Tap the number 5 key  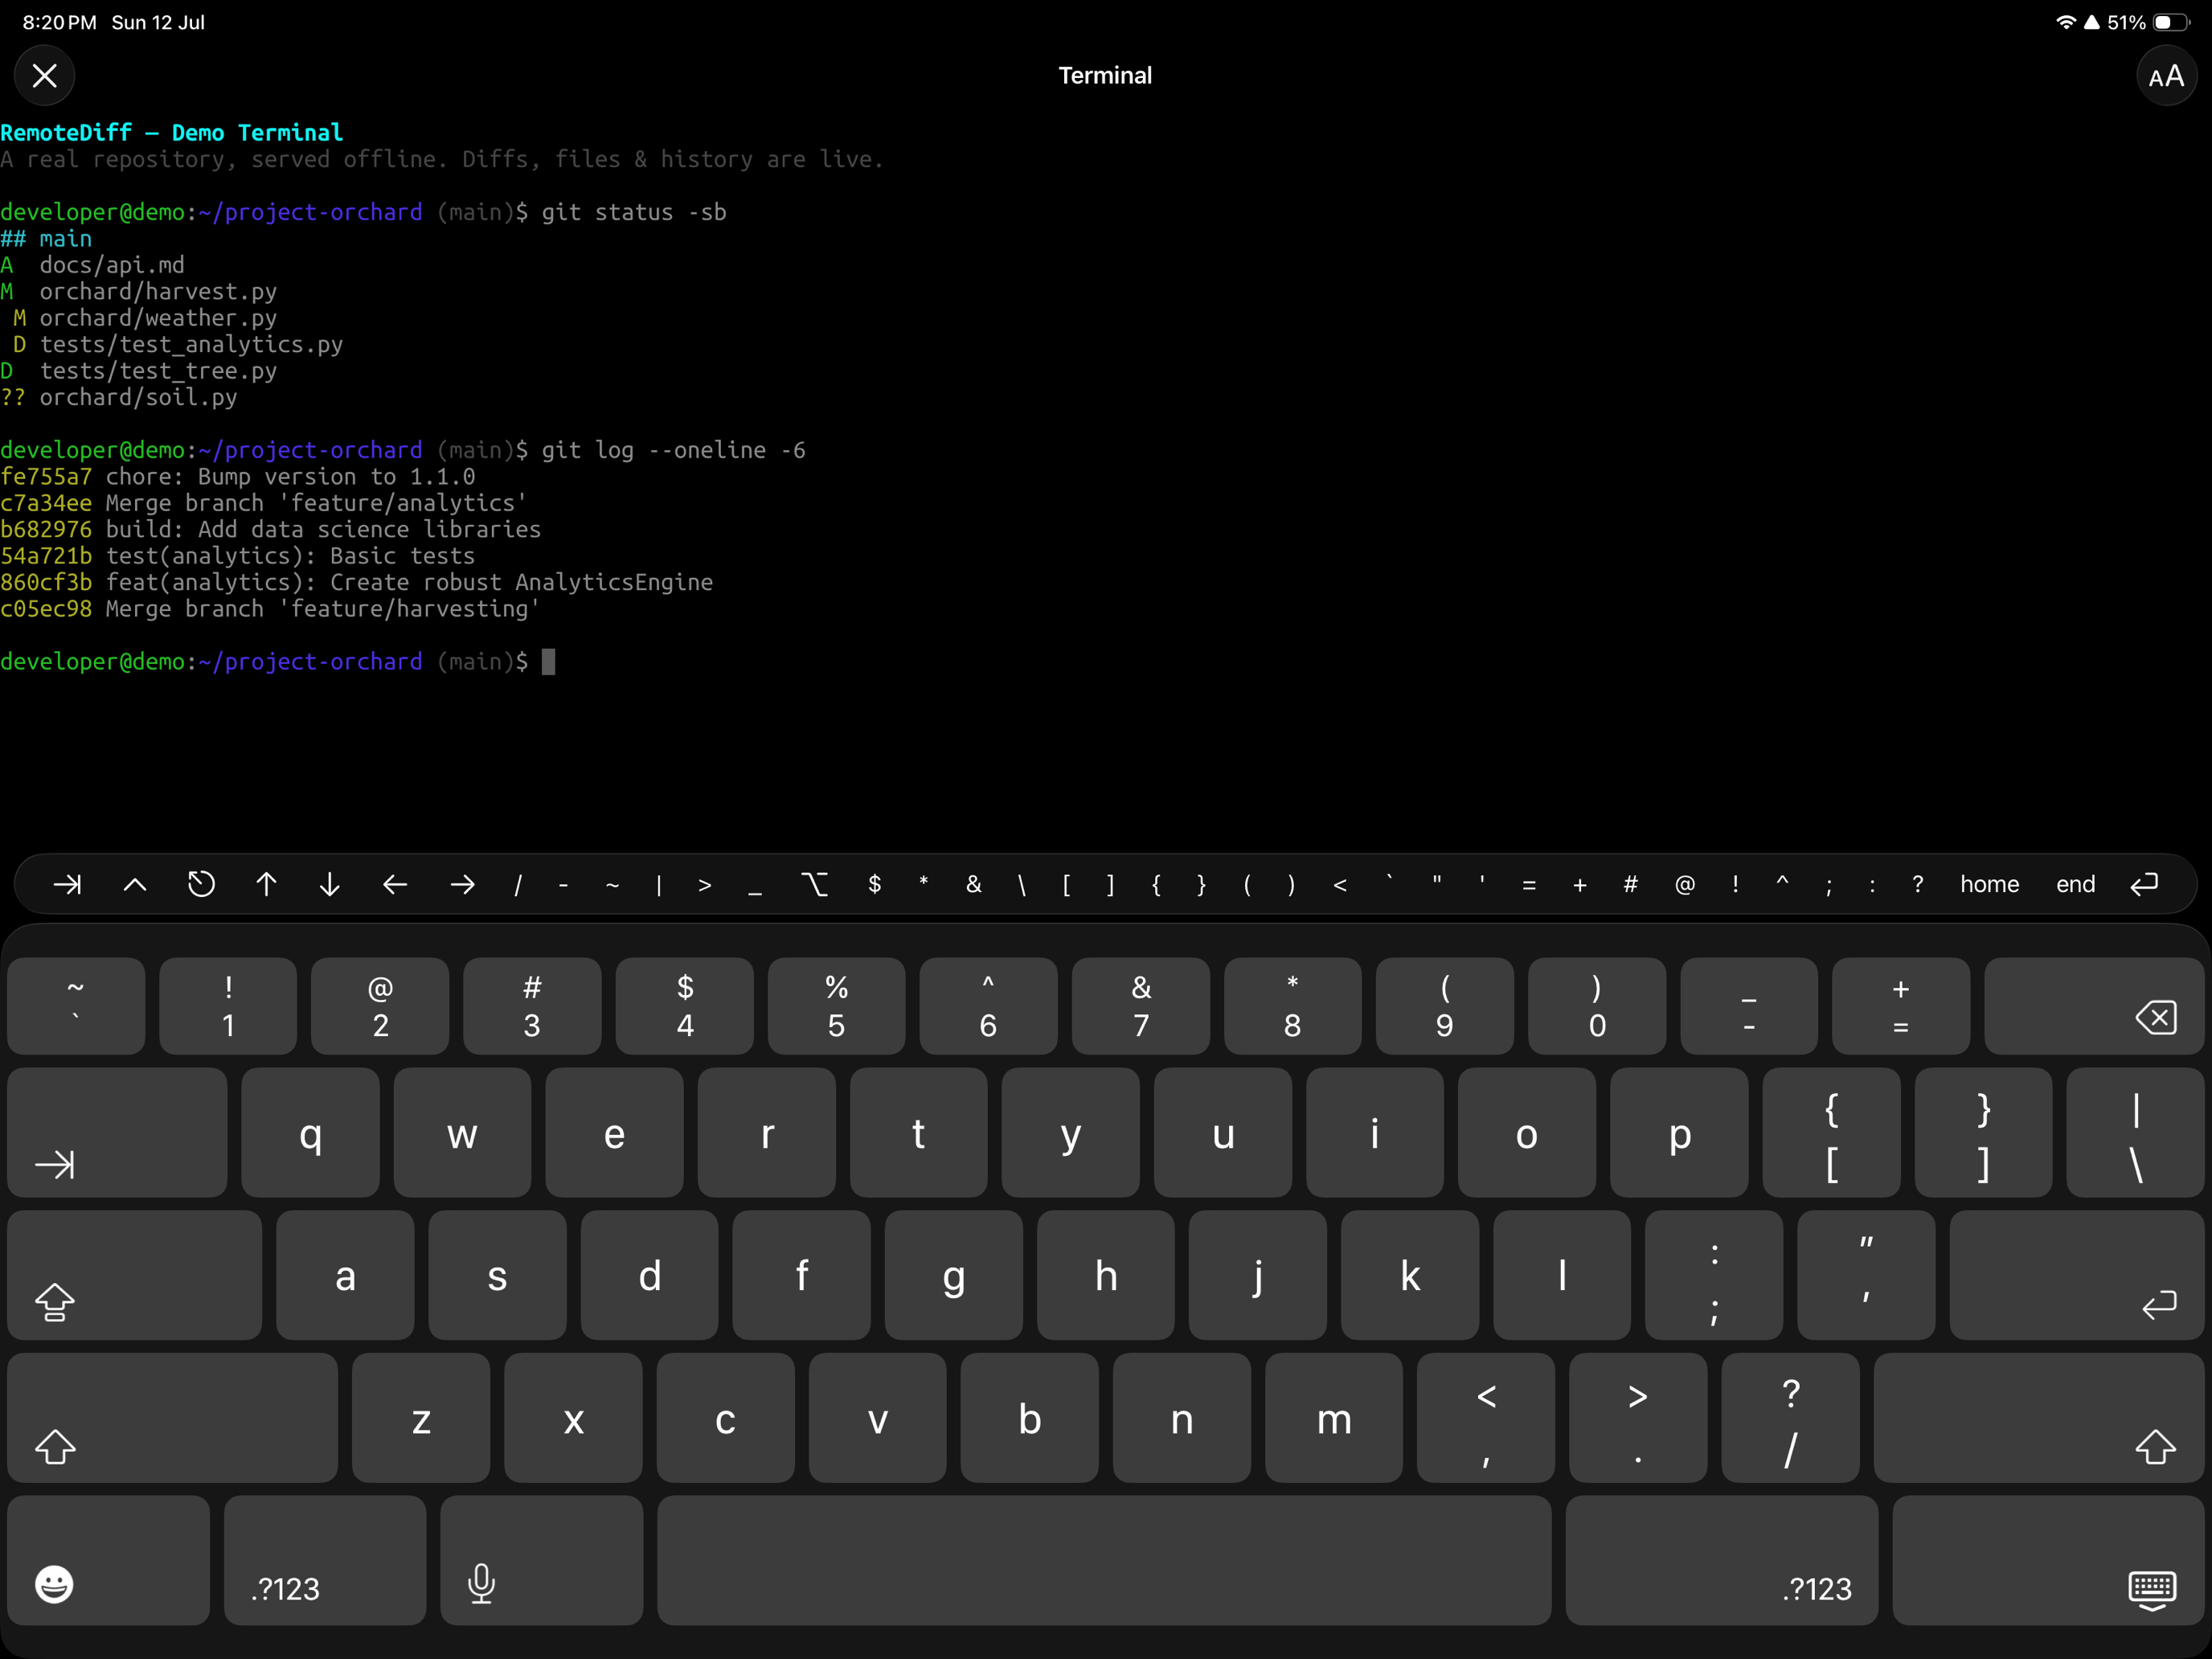(836, 1006)
